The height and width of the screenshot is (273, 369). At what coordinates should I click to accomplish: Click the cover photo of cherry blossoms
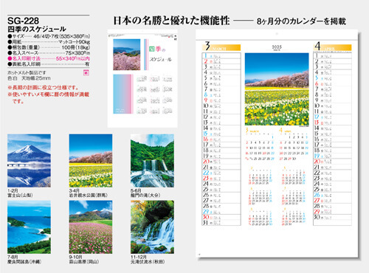point(127,55)
